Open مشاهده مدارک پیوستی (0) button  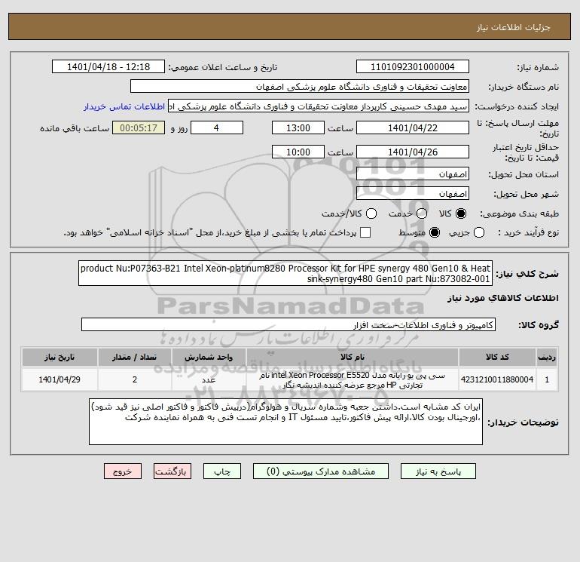tap(321, 471)
